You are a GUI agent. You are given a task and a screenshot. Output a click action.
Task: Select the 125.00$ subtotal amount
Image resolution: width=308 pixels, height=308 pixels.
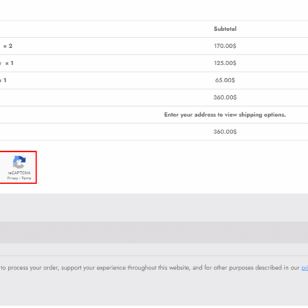click(x=225, y=63)
